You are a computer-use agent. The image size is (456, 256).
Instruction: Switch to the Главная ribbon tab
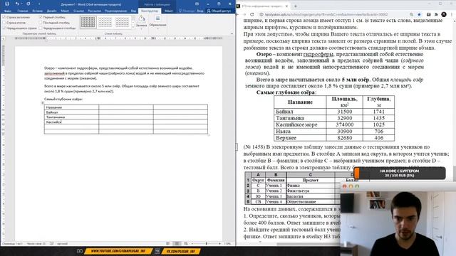coord(23,11)
